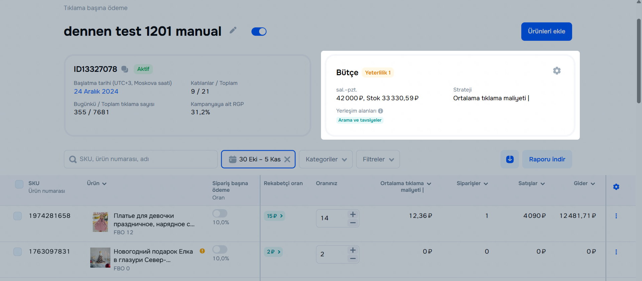Click warning icon on Новогодний подарок product
The image size is (642, 281).
(202, 251)
